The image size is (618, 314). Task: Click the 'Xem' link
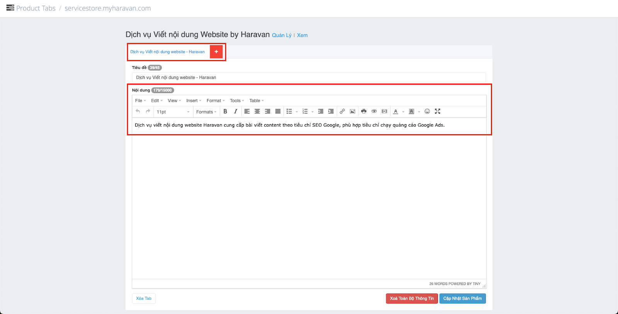pos(302,35)
